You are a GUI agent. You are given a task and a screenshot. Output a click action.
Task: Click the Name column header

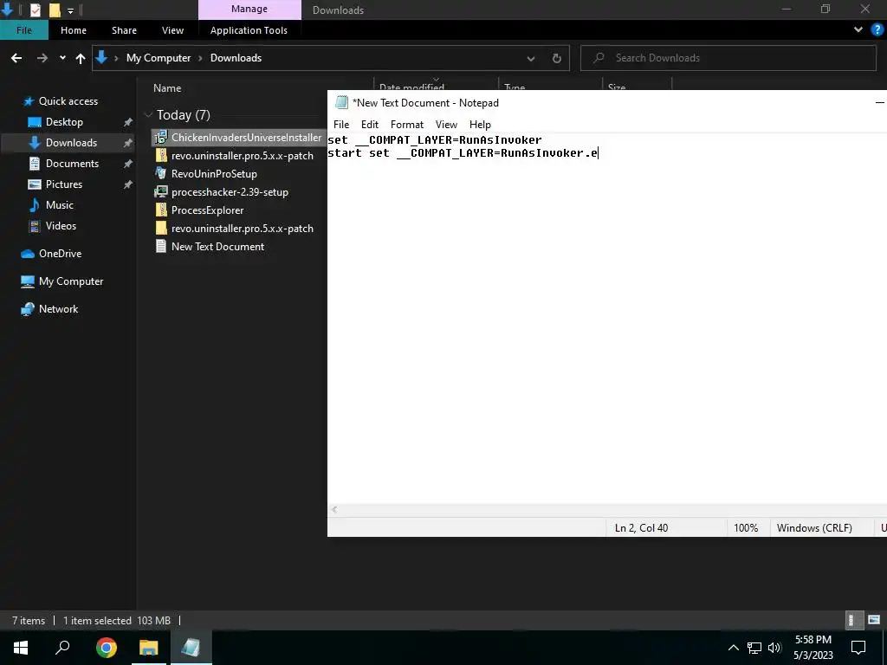167,88
